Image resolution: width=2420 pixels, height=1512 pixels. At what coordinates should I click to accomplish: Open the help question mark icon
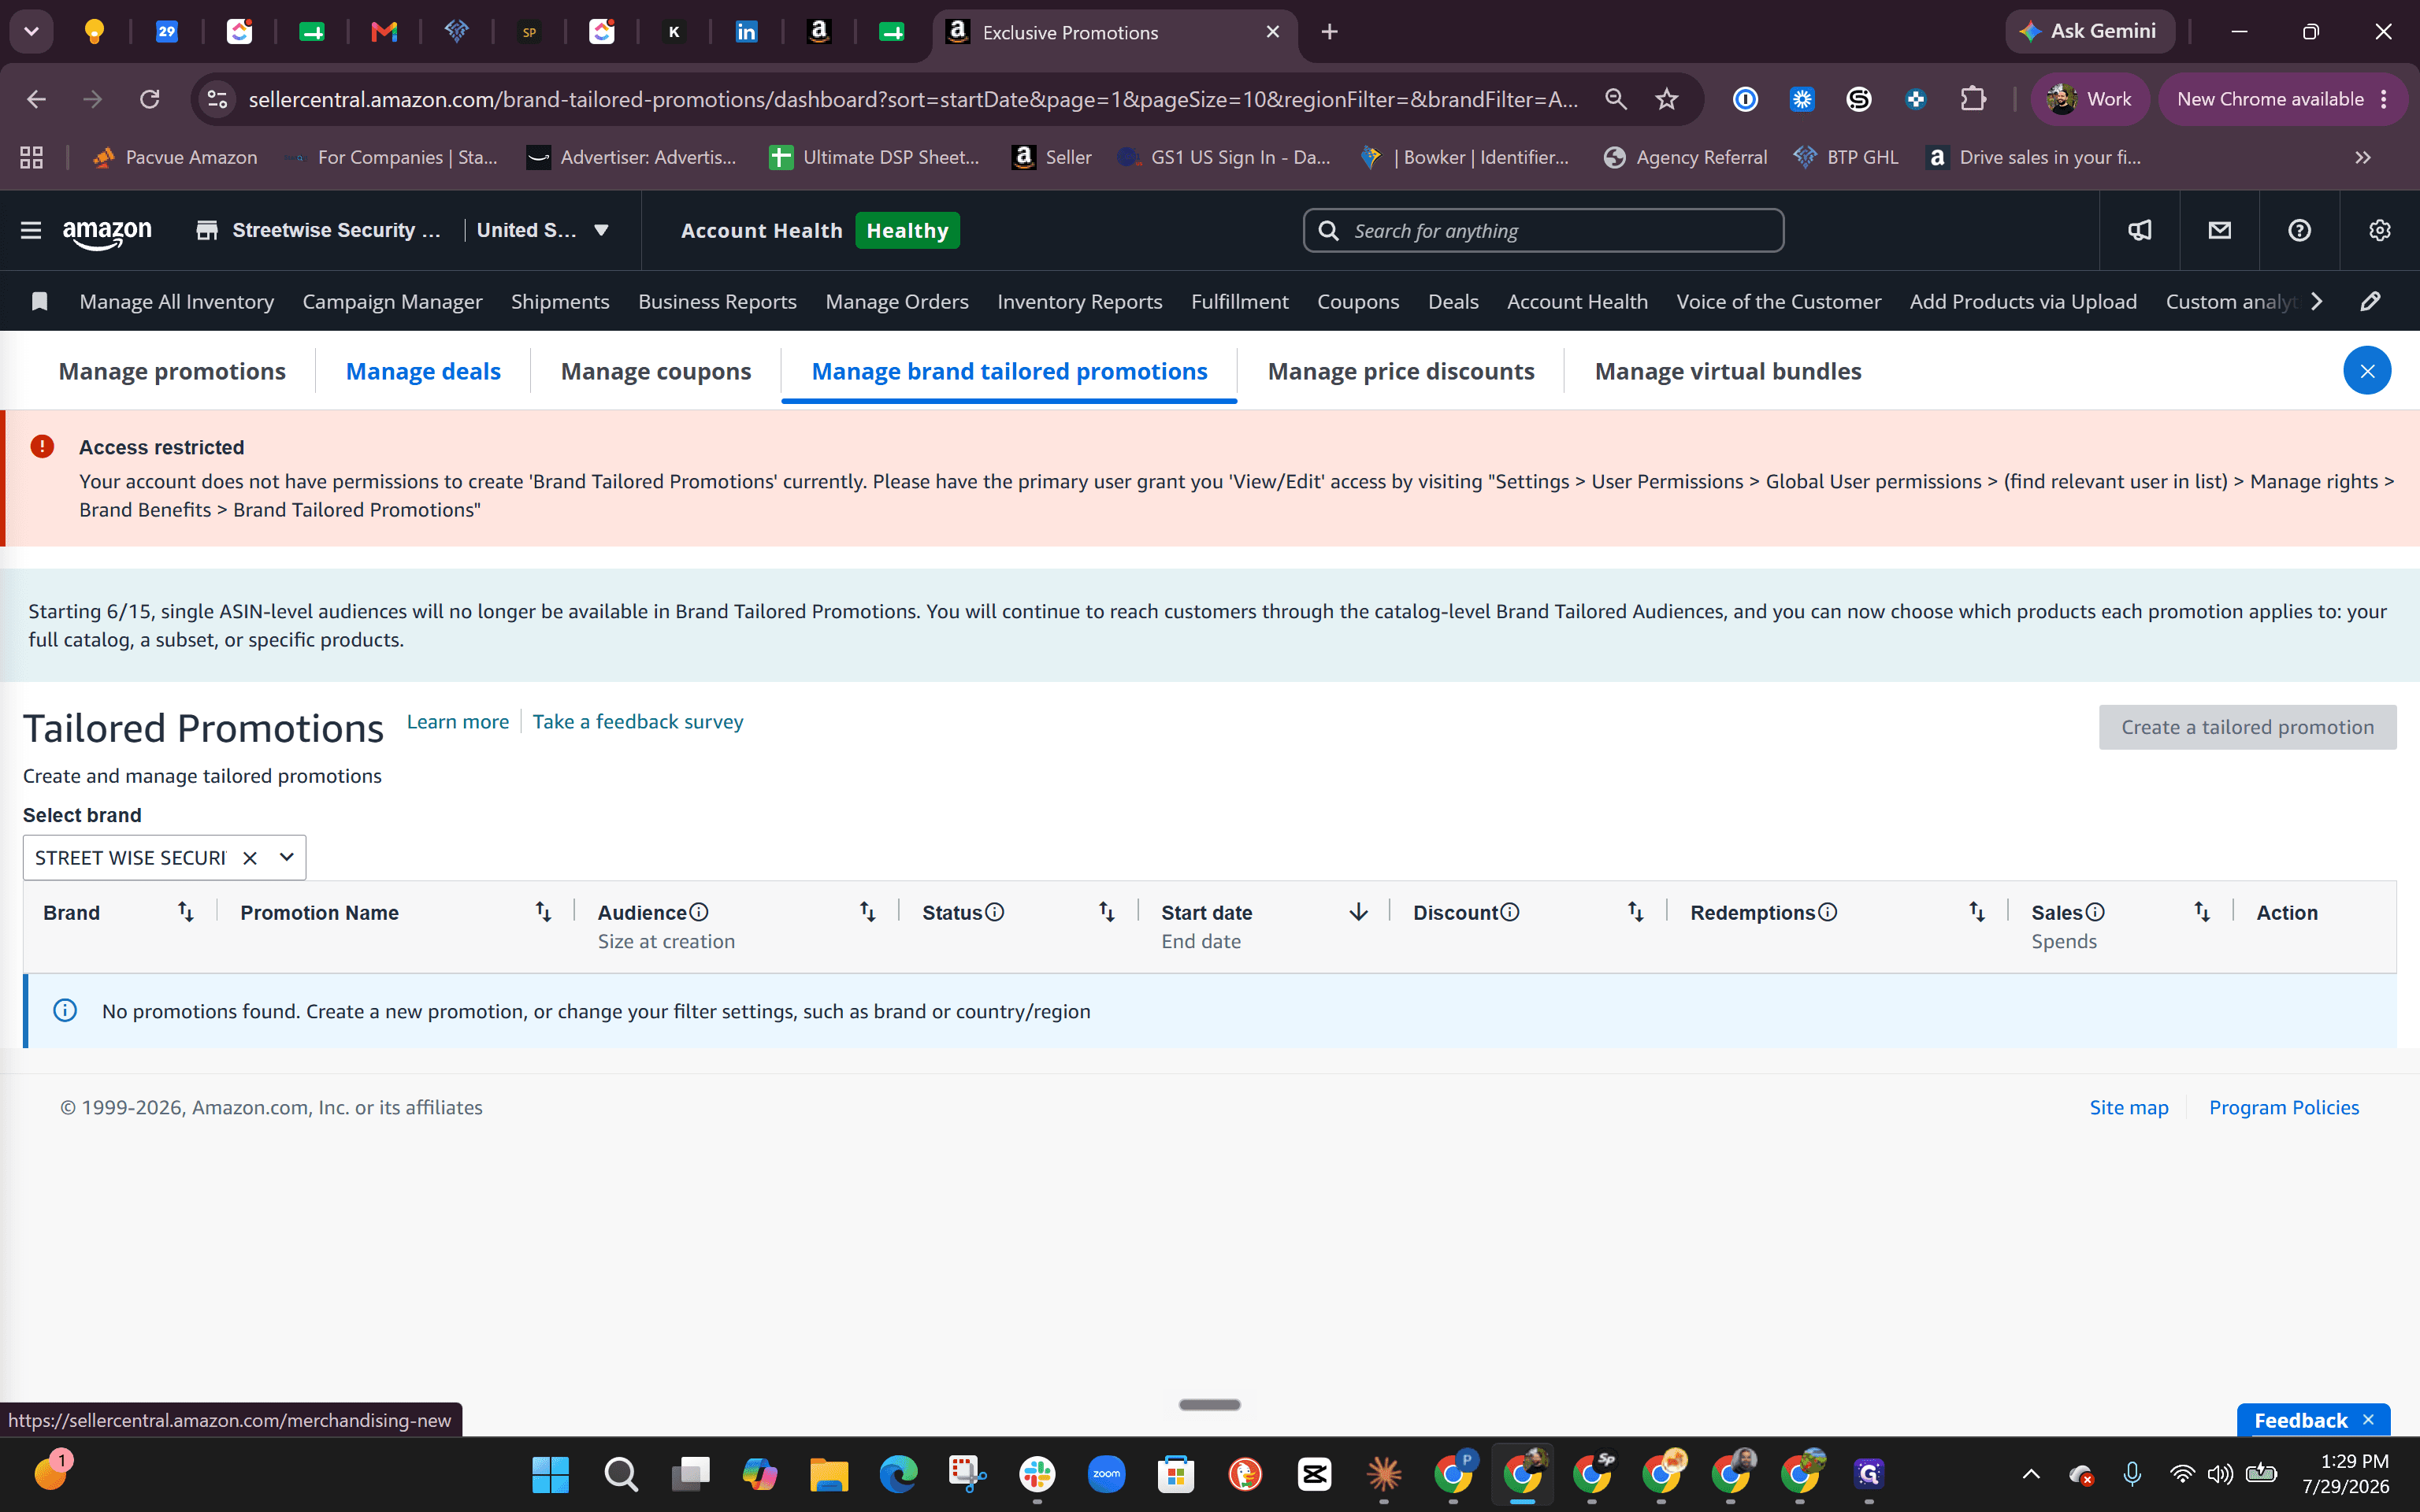(2299, 231)
